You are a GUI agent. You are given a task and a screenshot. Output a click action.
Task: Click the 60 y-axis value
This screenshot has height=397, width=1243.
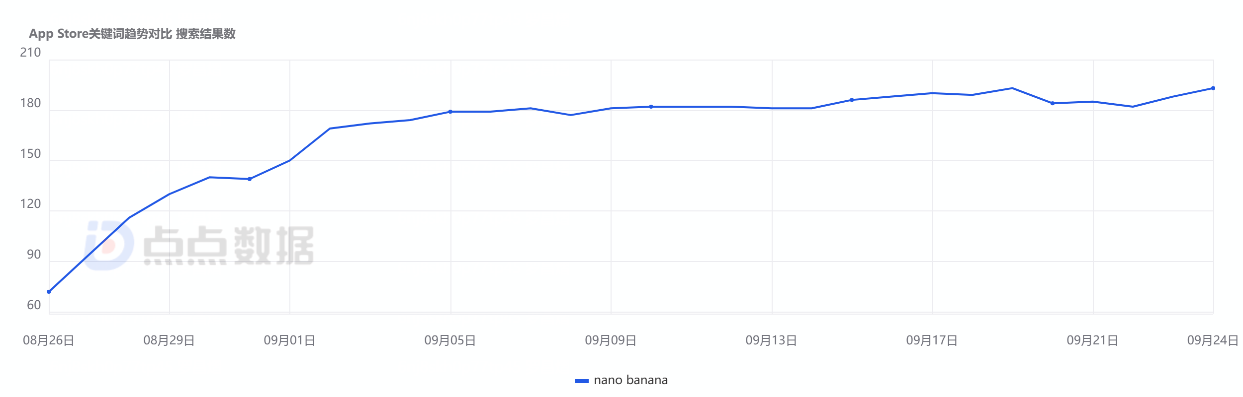point(34,305)
